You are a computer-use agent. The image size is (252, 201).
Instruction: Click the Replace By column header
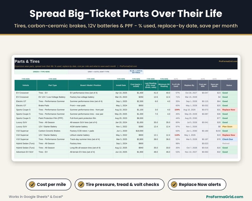click(x=189, y=85)
